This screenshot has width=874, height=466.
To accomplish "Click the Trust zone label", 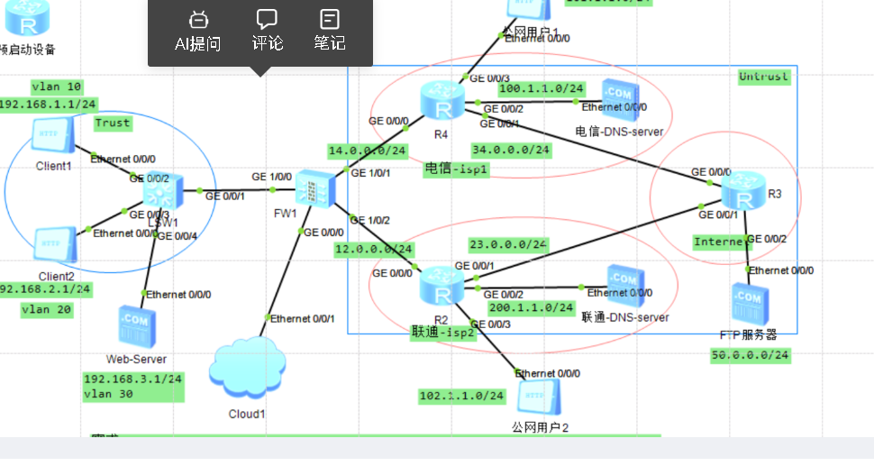I will tap(113, 123).
